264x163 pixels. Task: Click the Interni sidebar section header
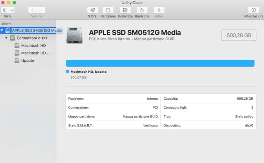7,24
